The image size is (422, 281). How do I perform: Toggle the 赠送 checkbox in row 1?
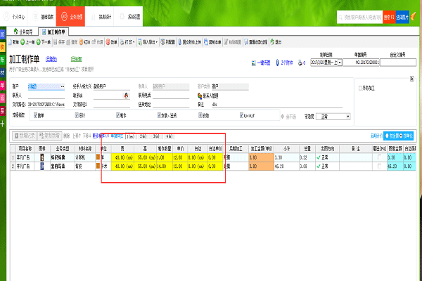coord(380,157)
